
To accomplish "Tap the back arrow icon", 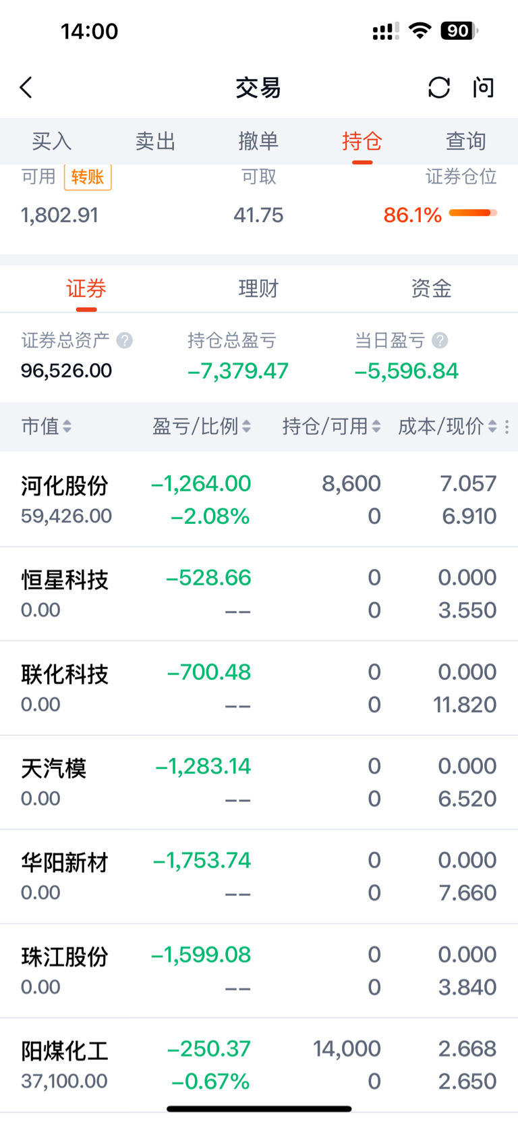I will 26,87.
